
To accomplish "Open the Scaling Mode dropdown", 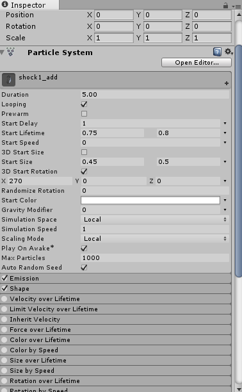I will [155, 238].
